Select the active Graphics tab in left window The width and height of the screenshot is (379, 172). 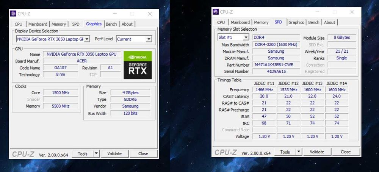click(94, 23)
